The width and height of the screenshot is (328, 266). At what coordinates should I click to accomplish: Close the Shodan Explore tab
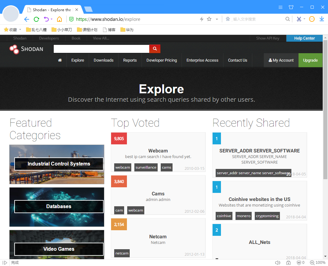[77, 10]
